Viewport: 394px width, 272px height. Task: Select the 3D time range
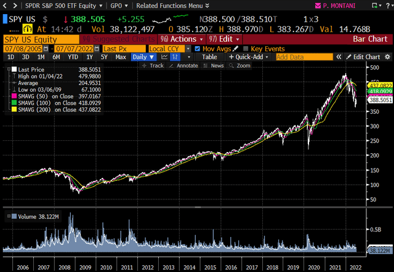coord(25,57)
